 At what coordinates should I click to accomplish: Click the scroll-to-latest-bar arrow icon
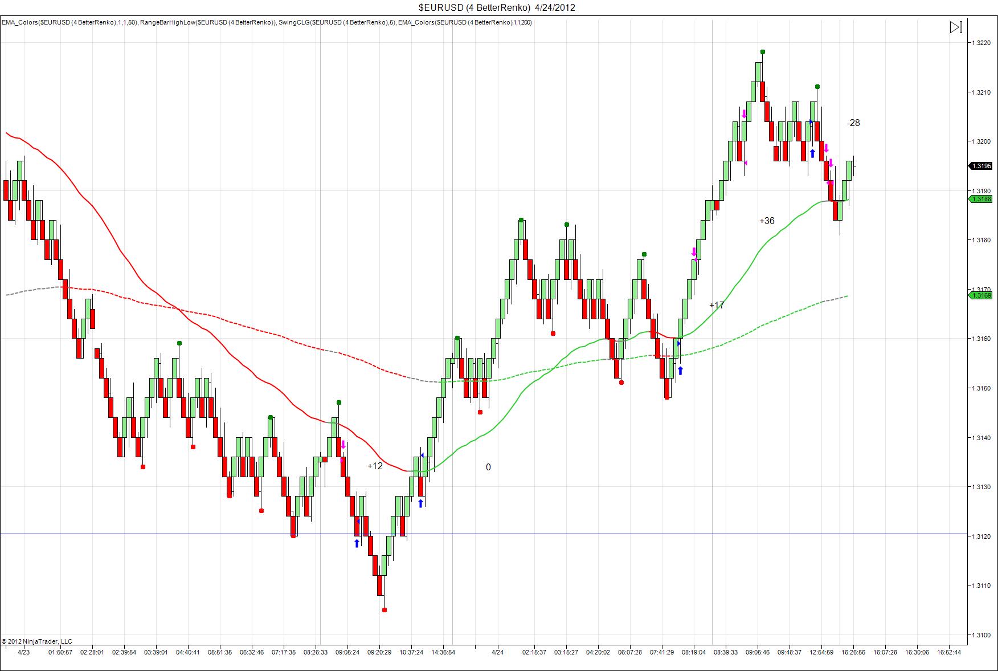pos(956,27)
